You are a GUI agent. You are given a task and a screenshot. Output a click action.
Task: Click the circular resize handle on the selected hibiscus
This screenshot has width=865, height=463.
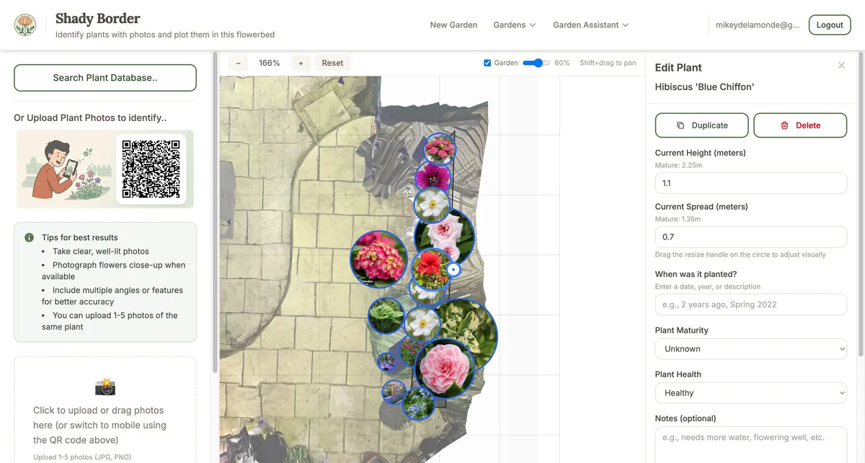coord(453,269)
